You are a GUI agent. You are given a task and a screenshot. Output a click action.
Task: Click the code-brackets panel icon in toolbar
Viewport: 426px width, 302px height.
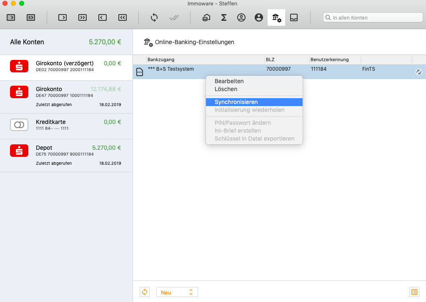(31, 17)
